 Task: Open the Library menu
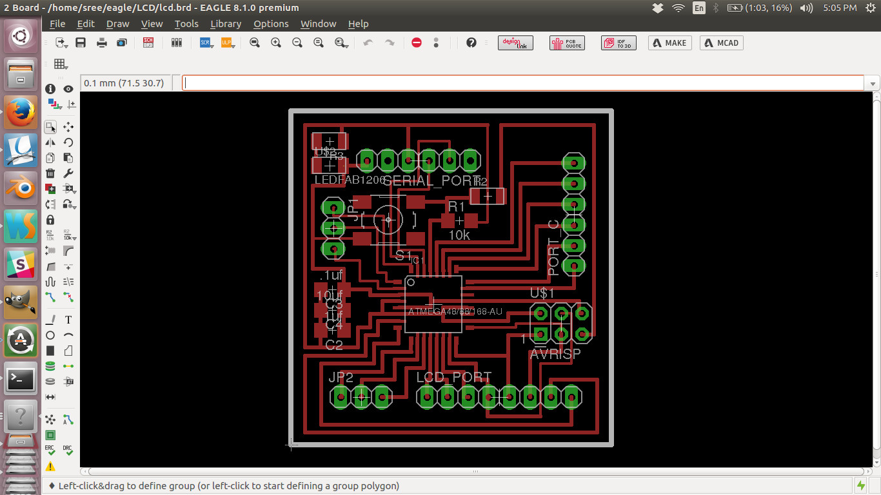click(226, 24)
